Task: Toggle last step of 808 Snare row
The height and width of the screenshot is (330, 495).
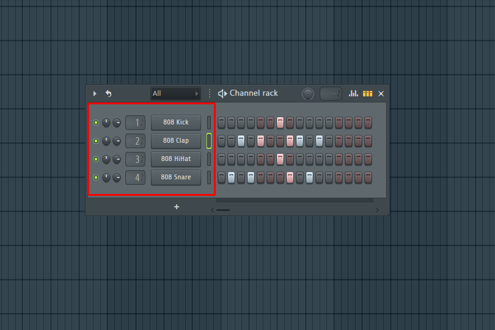Action: (368, 178)
